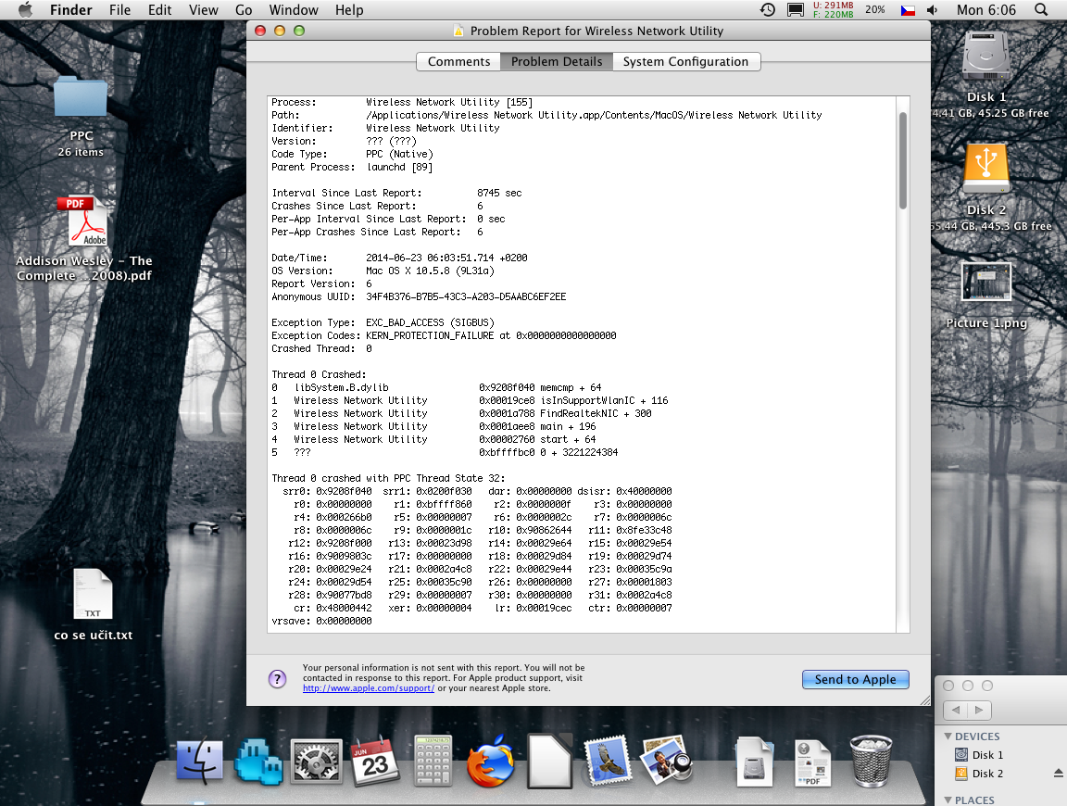Select the Addison Wesley PDF file icon
This screenshot has width=1067, height=806.
coord(87,221)
